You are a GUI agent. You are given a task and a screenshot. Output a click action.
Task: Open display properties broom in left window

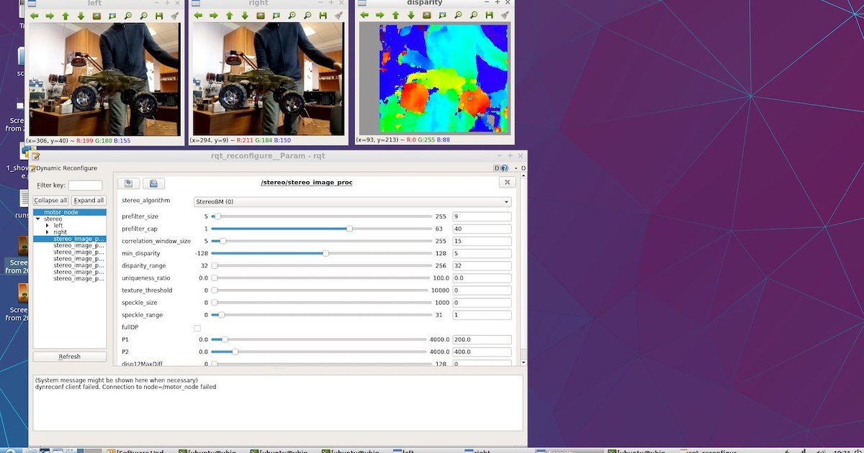coord(174,15)
